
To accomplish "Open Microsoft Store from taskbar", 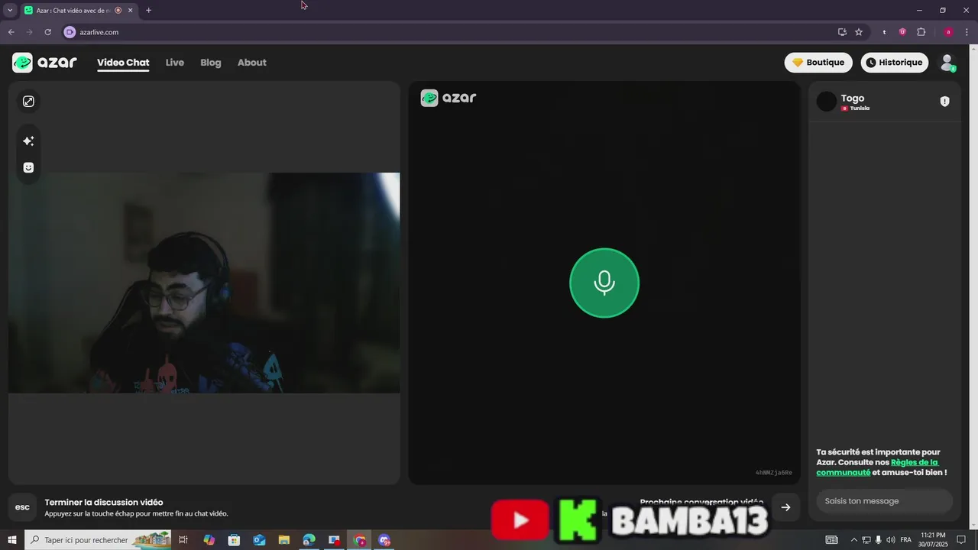I will [235, 540].
